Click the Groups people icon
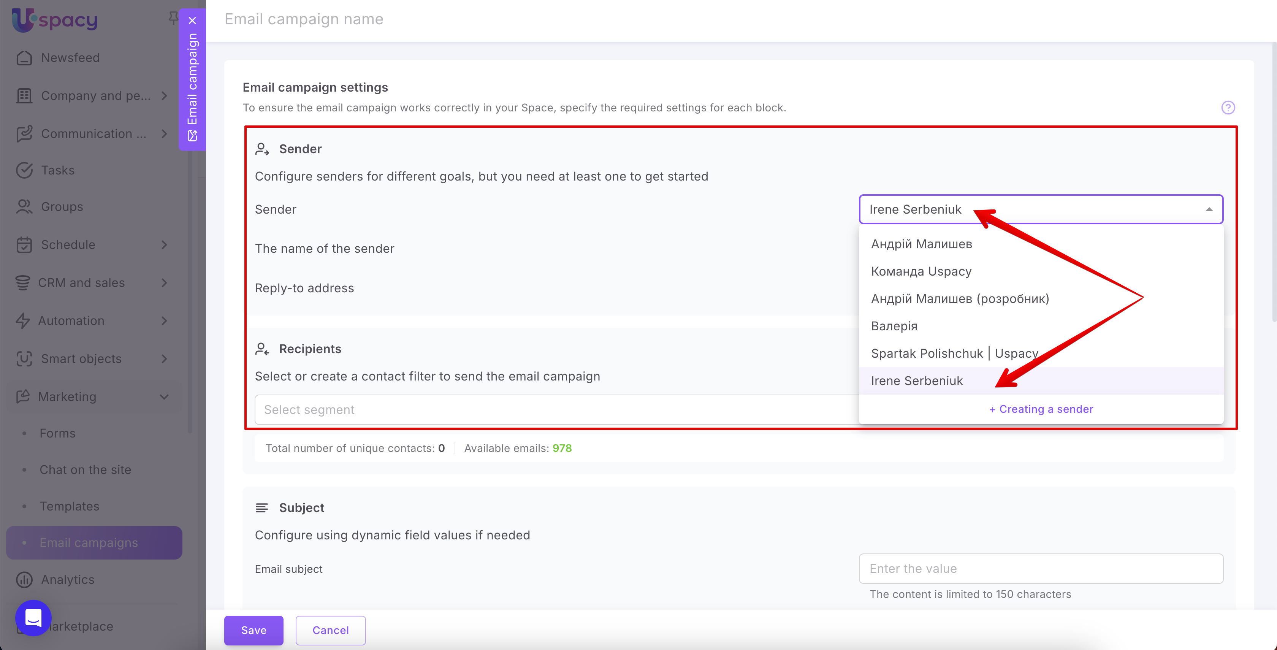Screen dimensions: 1277x650 click(x=24, y=207)
